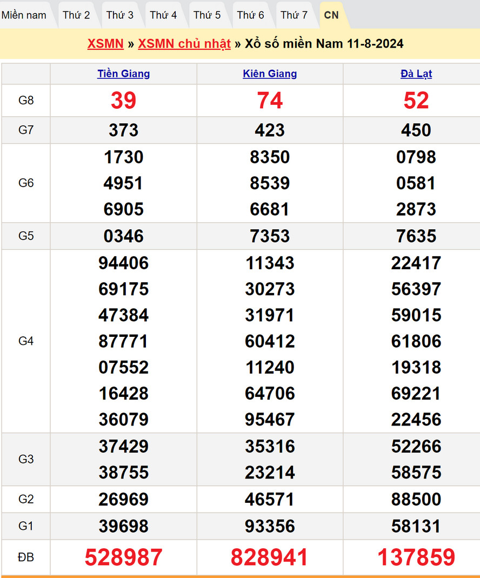Select the Thứ 3 tab
Screen dimensions: 480x578
[x=119, y=15]
